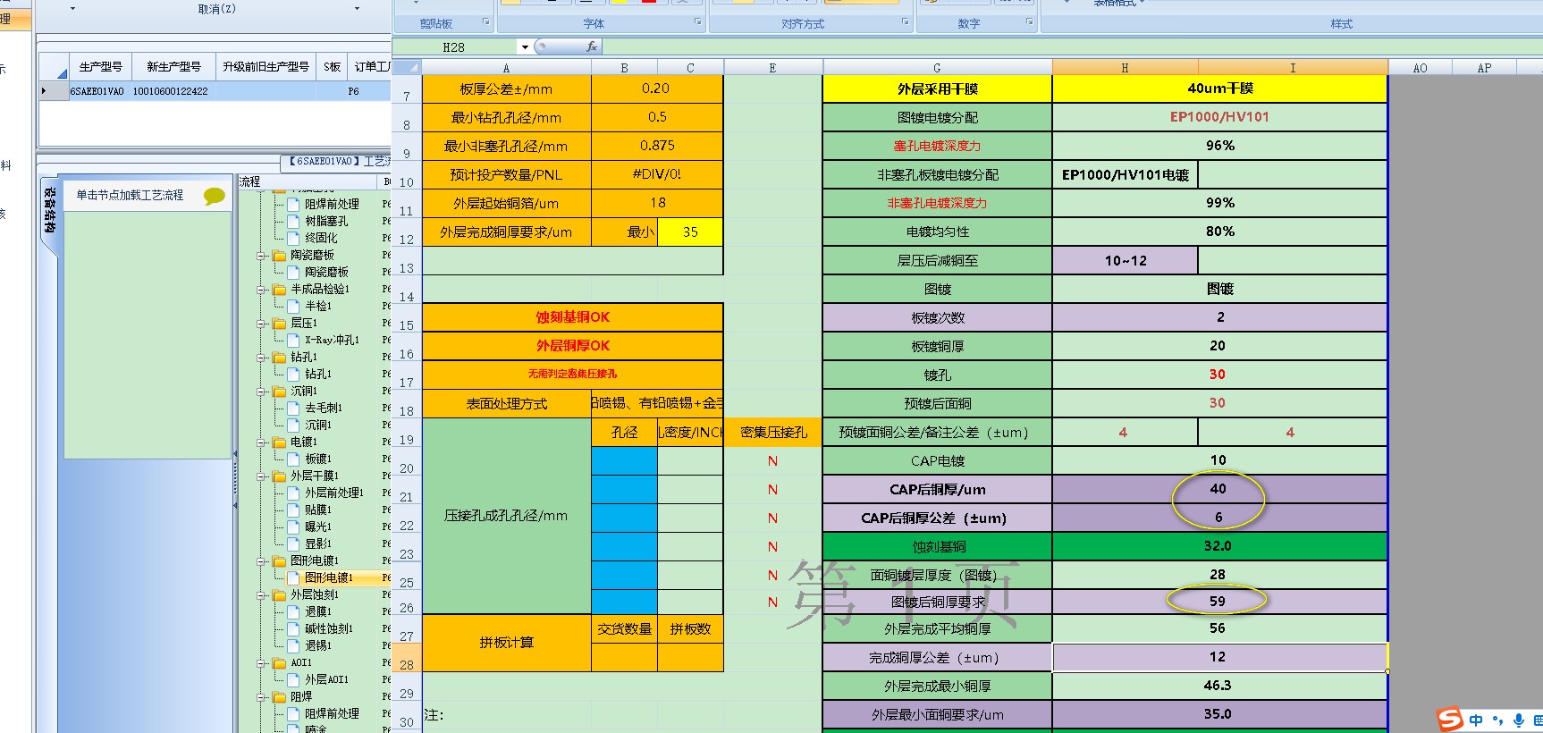This screenshot has height=733, width=1543.
Task: Collapse the 钻孔1 folder node
Action: [x=262, y=358]
